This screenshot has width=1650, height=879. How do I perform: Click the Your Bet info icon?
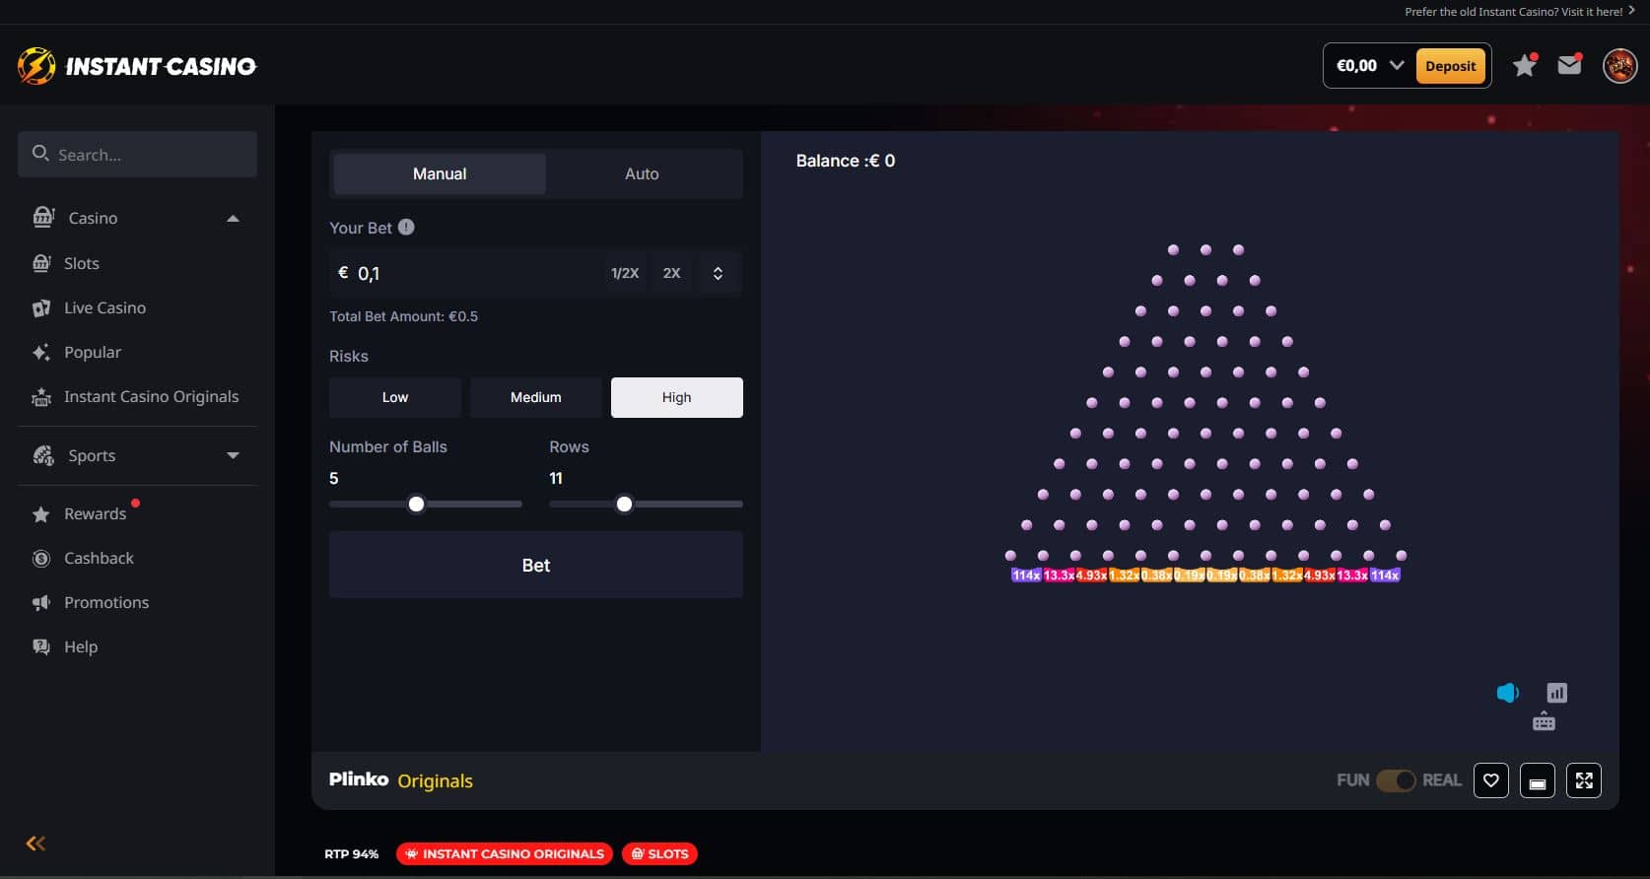406,227
